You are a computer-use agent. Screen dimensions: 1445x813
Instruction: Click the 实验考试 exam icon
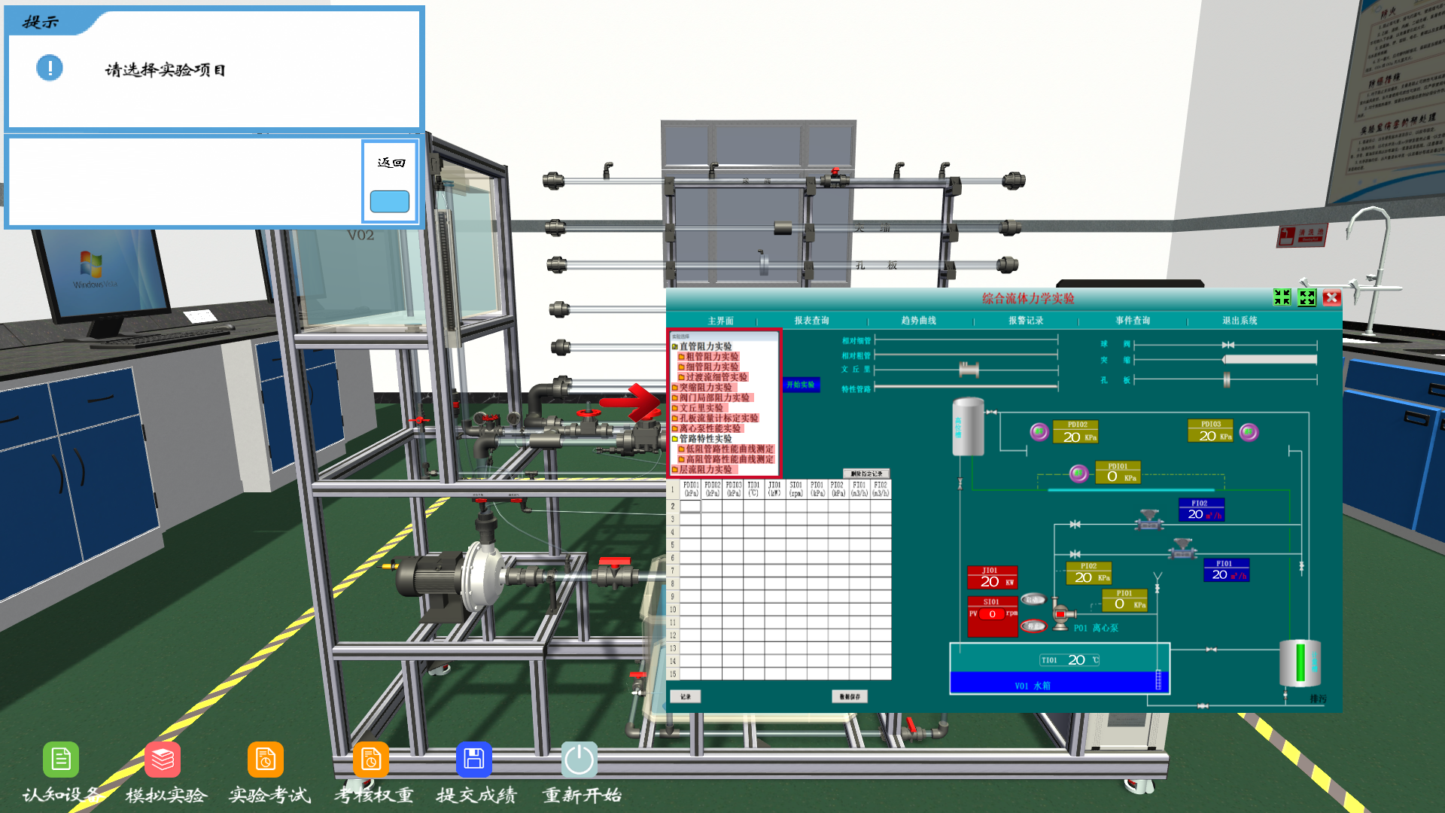tap(266, 760)
